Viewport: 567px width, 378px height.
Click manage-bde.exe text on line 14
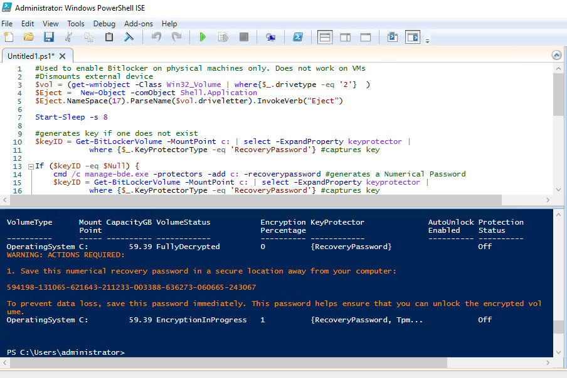click(117, 174)
